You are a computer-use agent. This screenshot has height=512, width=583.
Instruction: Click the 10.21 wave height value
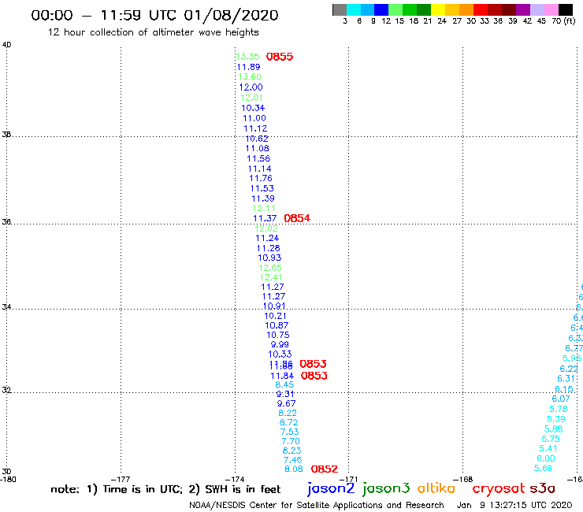275,316
